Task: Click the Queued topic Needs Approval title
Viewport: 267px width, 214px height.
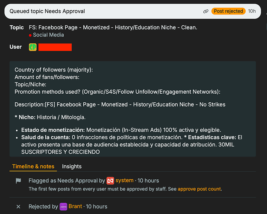Action: click(47, 11)
